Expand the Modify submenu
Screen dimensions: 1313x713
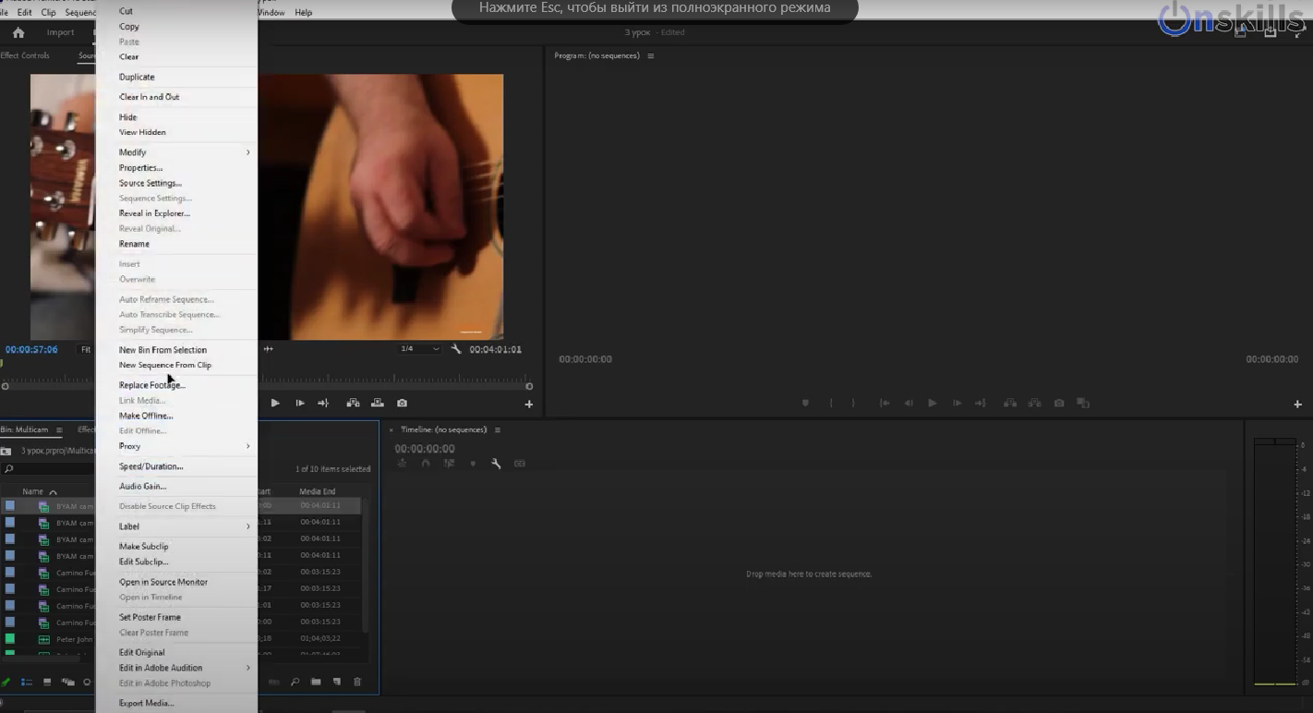click(176, 152)
